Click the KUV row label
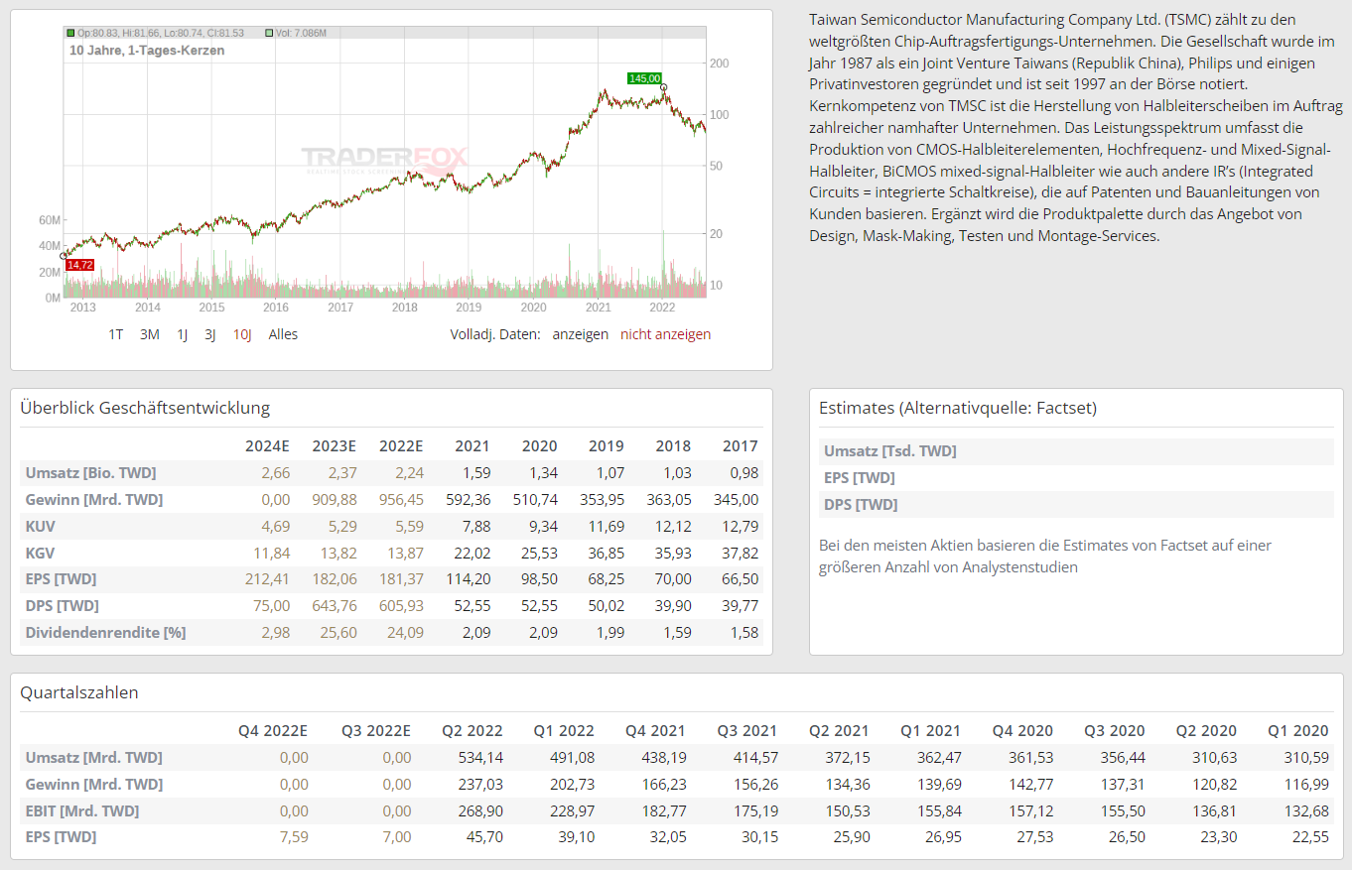Viewport: 1352px width, 870px height. 41,526
